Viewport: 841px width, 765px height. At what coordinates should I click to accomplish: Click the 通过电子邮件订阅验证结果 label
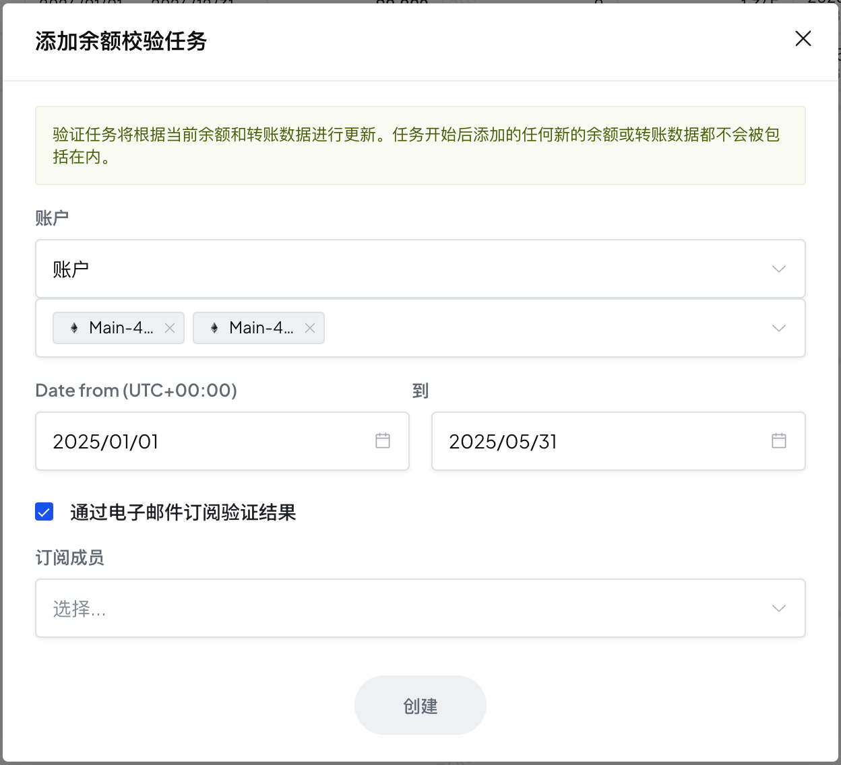(x=183, y=512)
